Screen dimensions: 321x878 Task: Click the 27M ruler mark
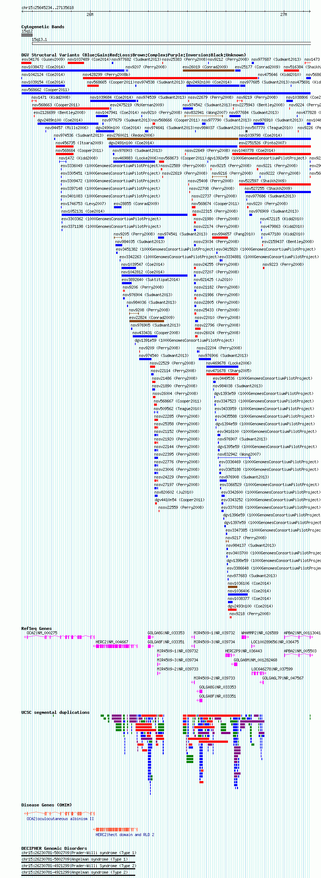pyautogui.click(x=284, y=14)
